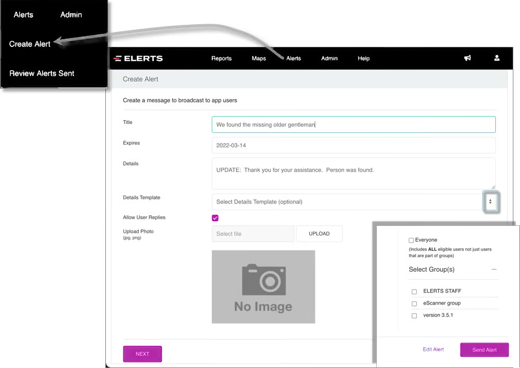Viewport: 520px width, 368px height.
Task: Click the No Image photo placeholder
Action: [264, 287]
